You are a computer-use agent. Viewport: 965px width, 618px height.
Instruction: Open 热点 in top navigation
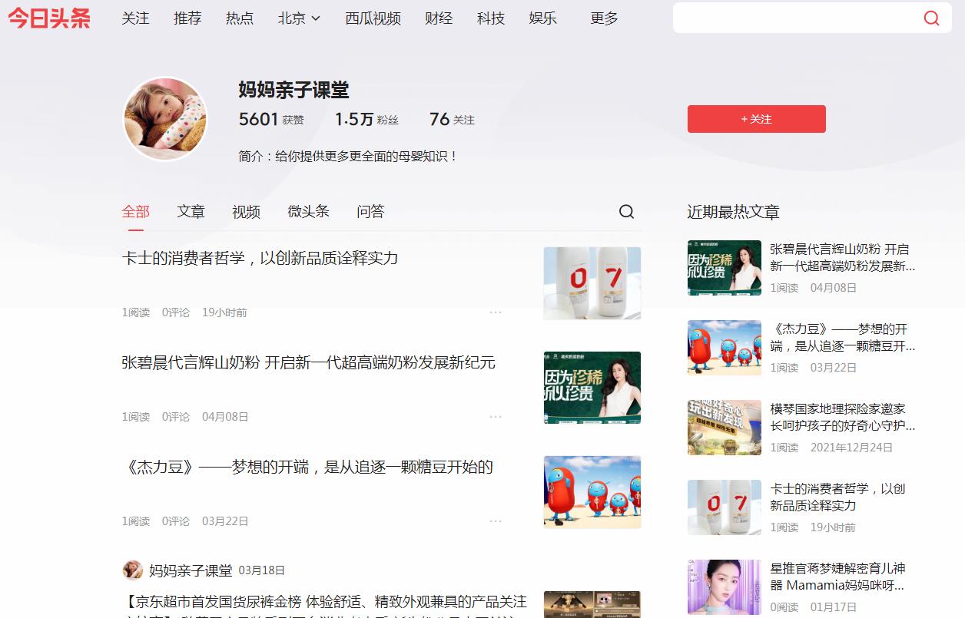(240, 18)
